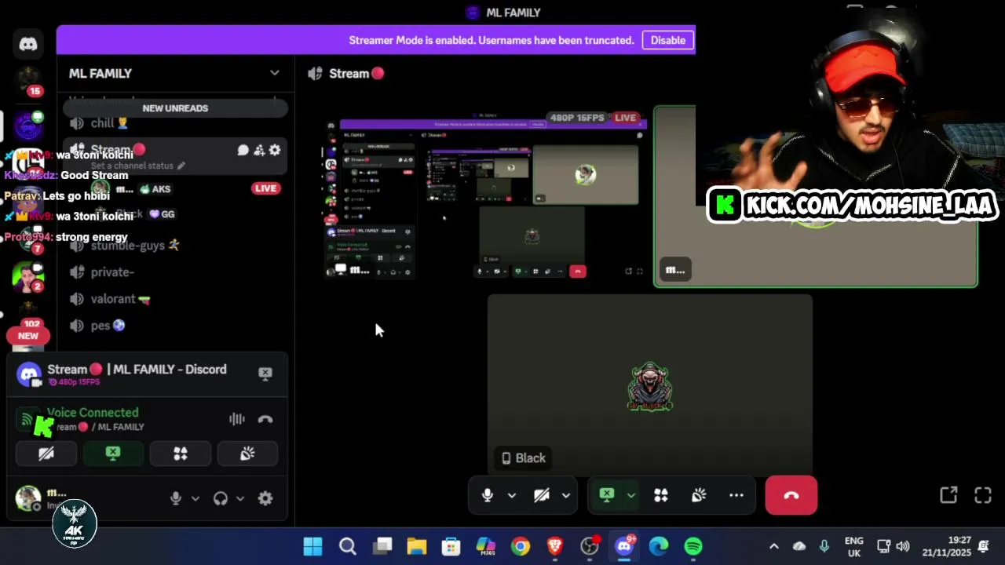The height and width of the screenshot is (565, 1005).
Task: Open OBS Studio from taskbar
Action: coord(589,546)
